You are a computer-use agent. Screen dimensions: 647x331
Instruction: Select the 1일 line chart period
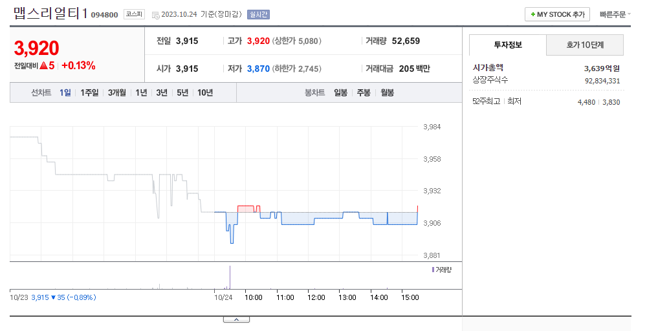[x=65, y=92]
